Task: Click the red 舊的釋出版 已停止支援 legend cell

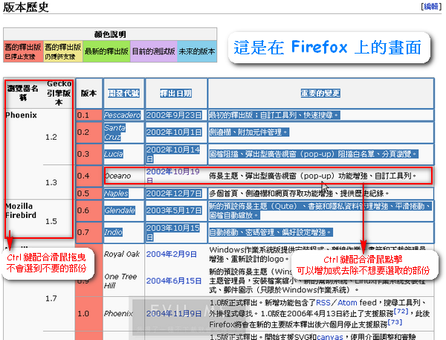Action: coord(23,51)
